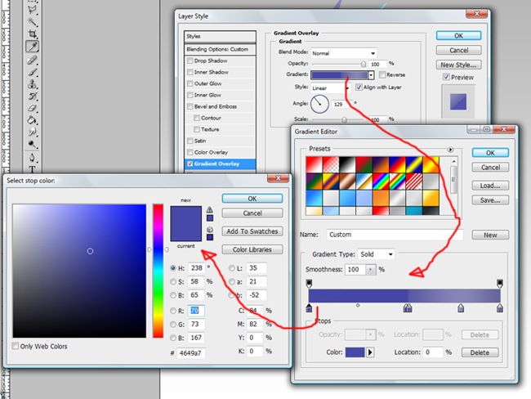The image size is (531, 399).
Task: Choose the Healing Brush tool
Action: pyautogui.click(x=33, y=60)
